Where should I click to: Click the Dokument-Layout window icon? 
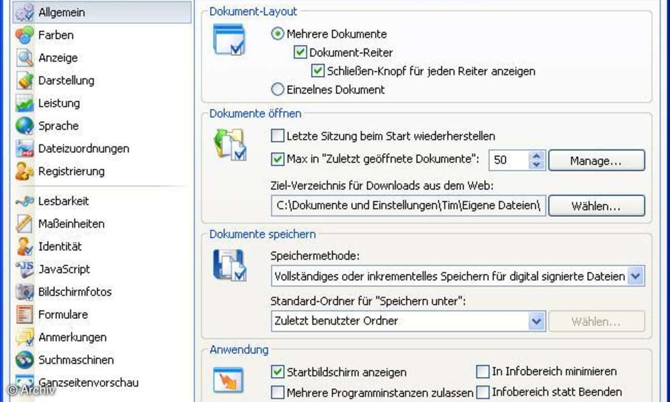point(229,40)
